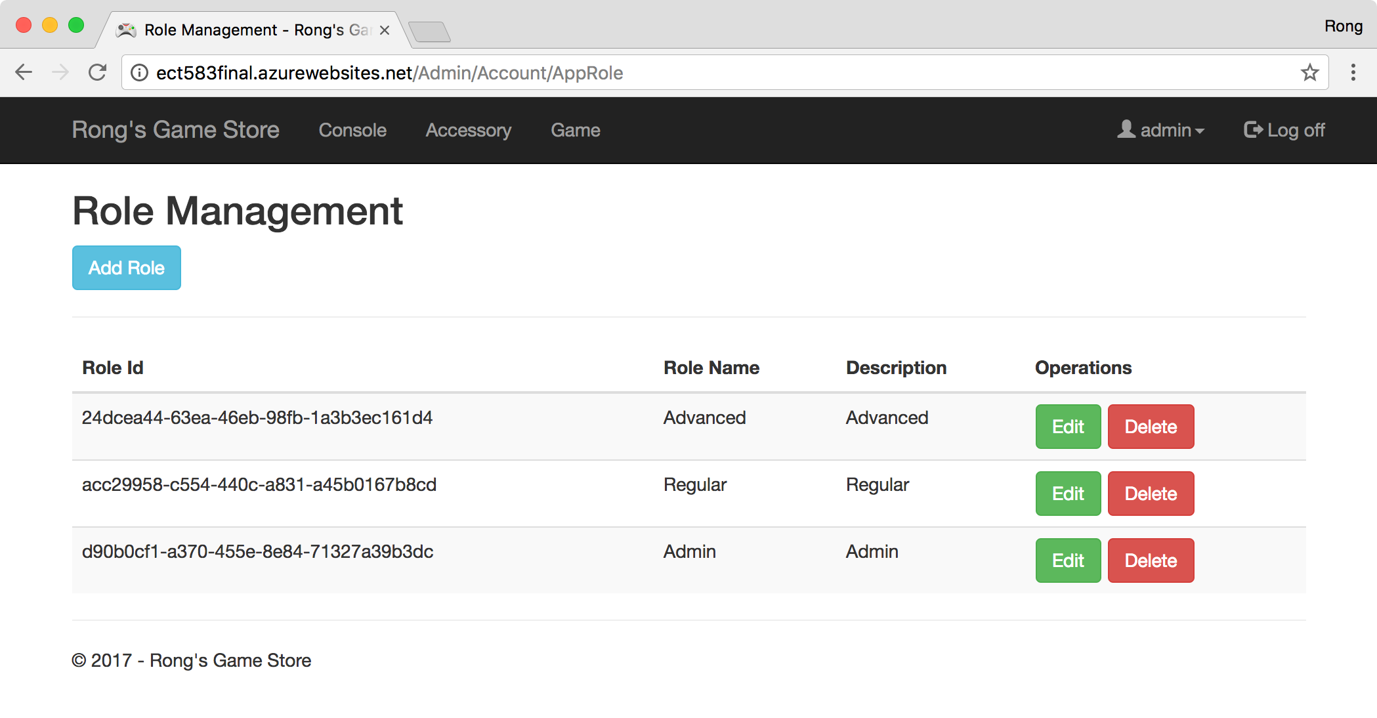Image resolution: width=1377 pixels, height=718 pixels.
Task: Click the Role Name column header
Action: [x=711, y=368]
